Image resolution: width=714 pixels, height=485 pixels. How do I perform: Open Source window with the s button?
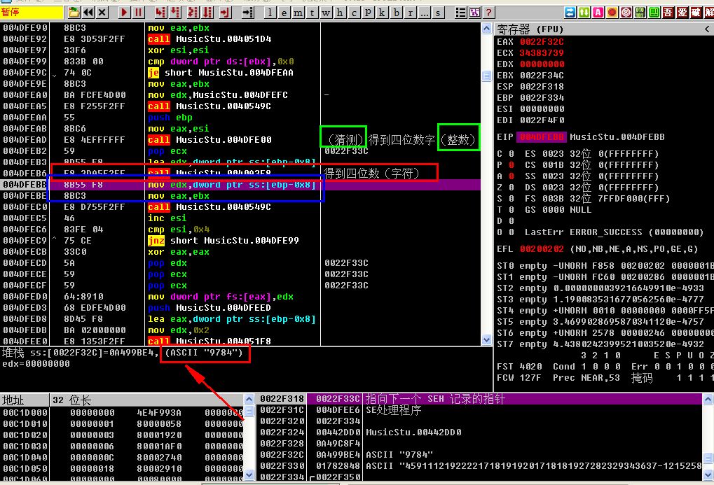[x=438, y=13]
